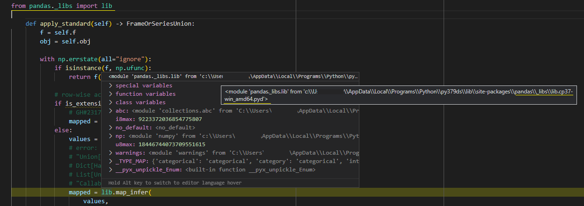Image resolution: width=584 pixels, height=206 pixels.
Task: Expand the warnings module entry
Action: tap(110, 153)
